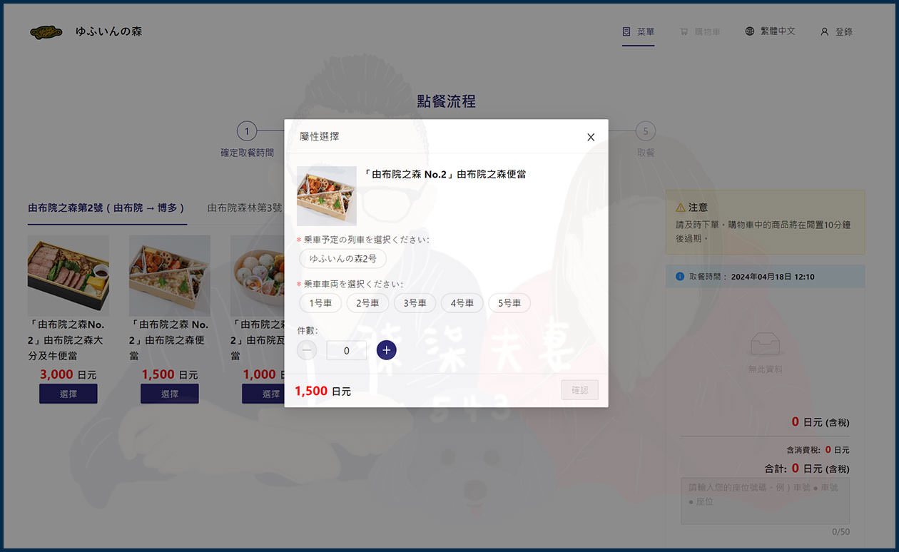The height and width of the screenshot is (552, 899).
Task: Close the 屬性選擇 dialog
Action: 590,136
